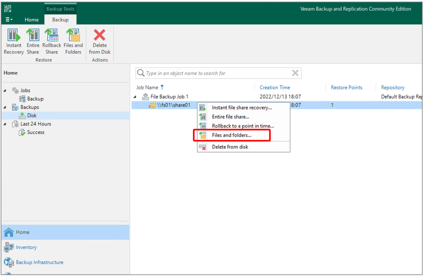424x277 pixels.
Task: Choose Rollback to a point in time
Action: (243, 126)
